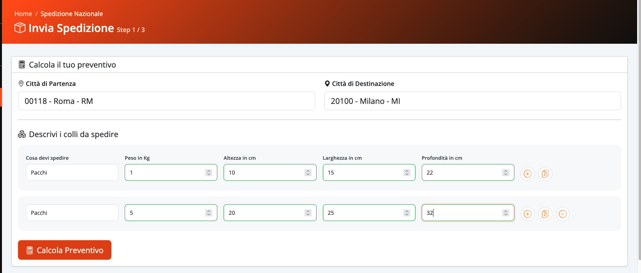
Task: Adjust the stepper arrows of height 10
Action: (x=308, y=173)
